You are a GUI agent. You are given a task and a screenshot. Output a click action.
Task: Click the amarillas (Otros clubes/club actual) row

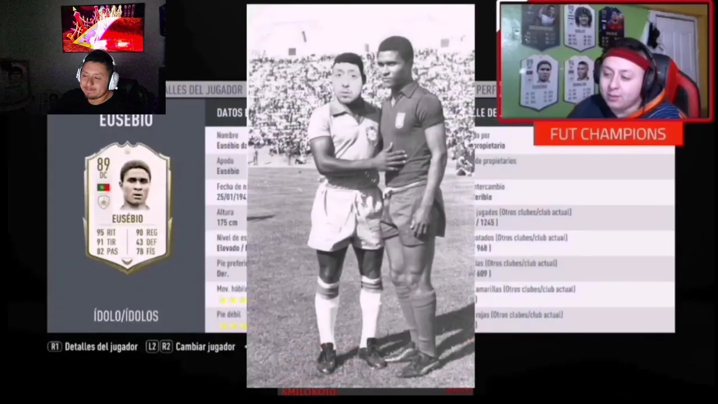coord(574,294)
